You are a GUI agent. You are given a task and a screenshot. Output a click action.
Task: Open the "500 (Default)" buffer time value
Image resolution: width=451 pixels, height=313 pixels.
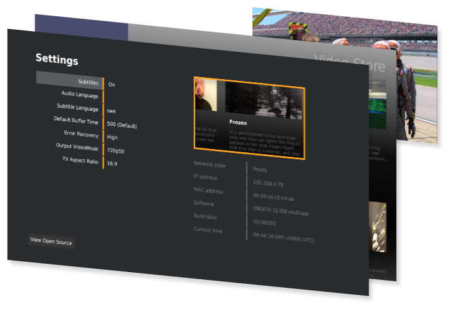point(122,125)
